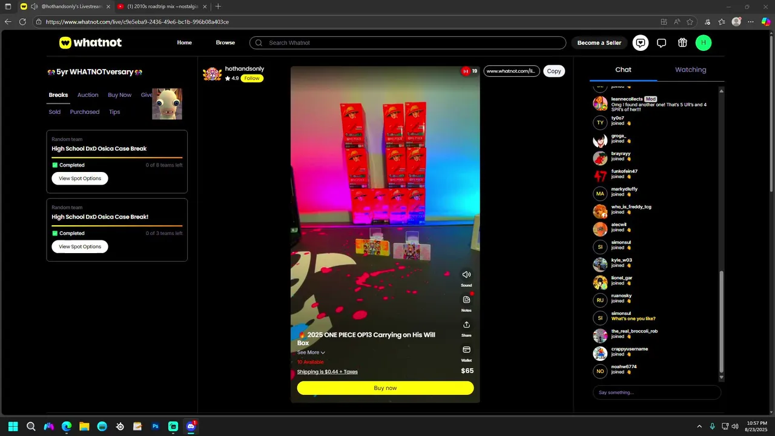Click the Become a Seller button
This screenshot has height=436, width=775.
(599, 42)
